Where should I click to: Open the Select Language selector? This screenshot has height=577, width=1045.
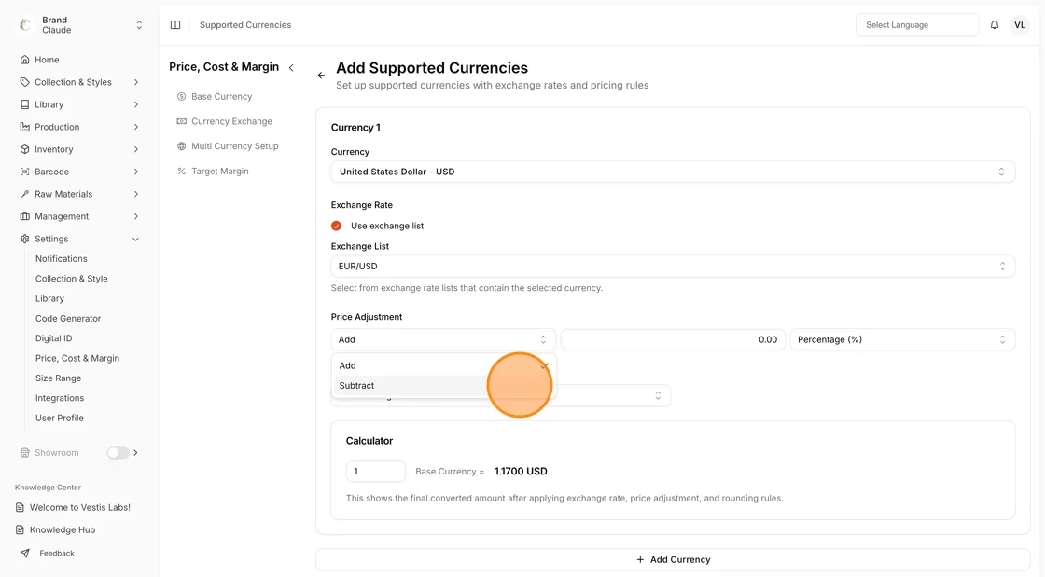pyautogui.click(x=917, y=25)
